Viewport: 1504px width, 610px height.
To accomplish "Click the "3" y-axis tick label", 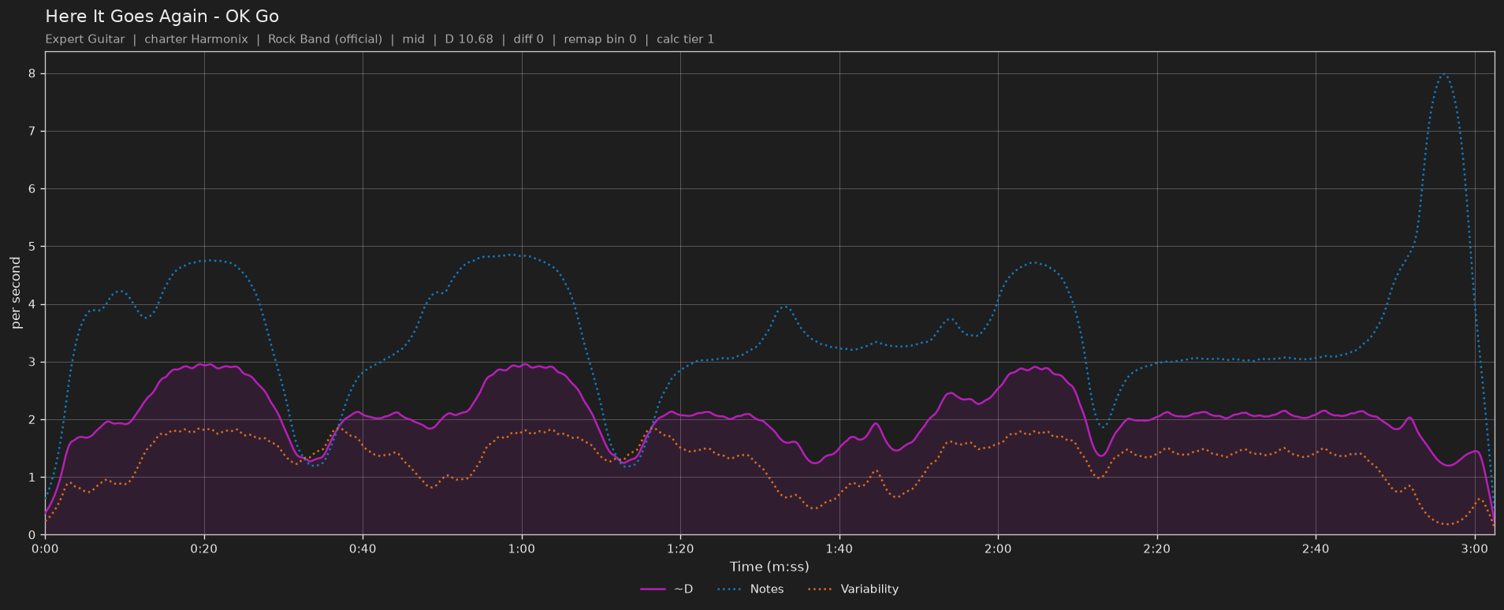I will click(32, 363).
